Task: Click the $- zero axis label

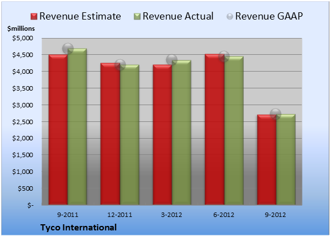Action: click(30, 205)
